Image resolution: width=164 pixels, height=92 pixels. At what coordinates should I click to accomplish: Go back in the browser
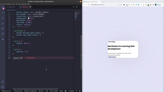pos(84,5)
